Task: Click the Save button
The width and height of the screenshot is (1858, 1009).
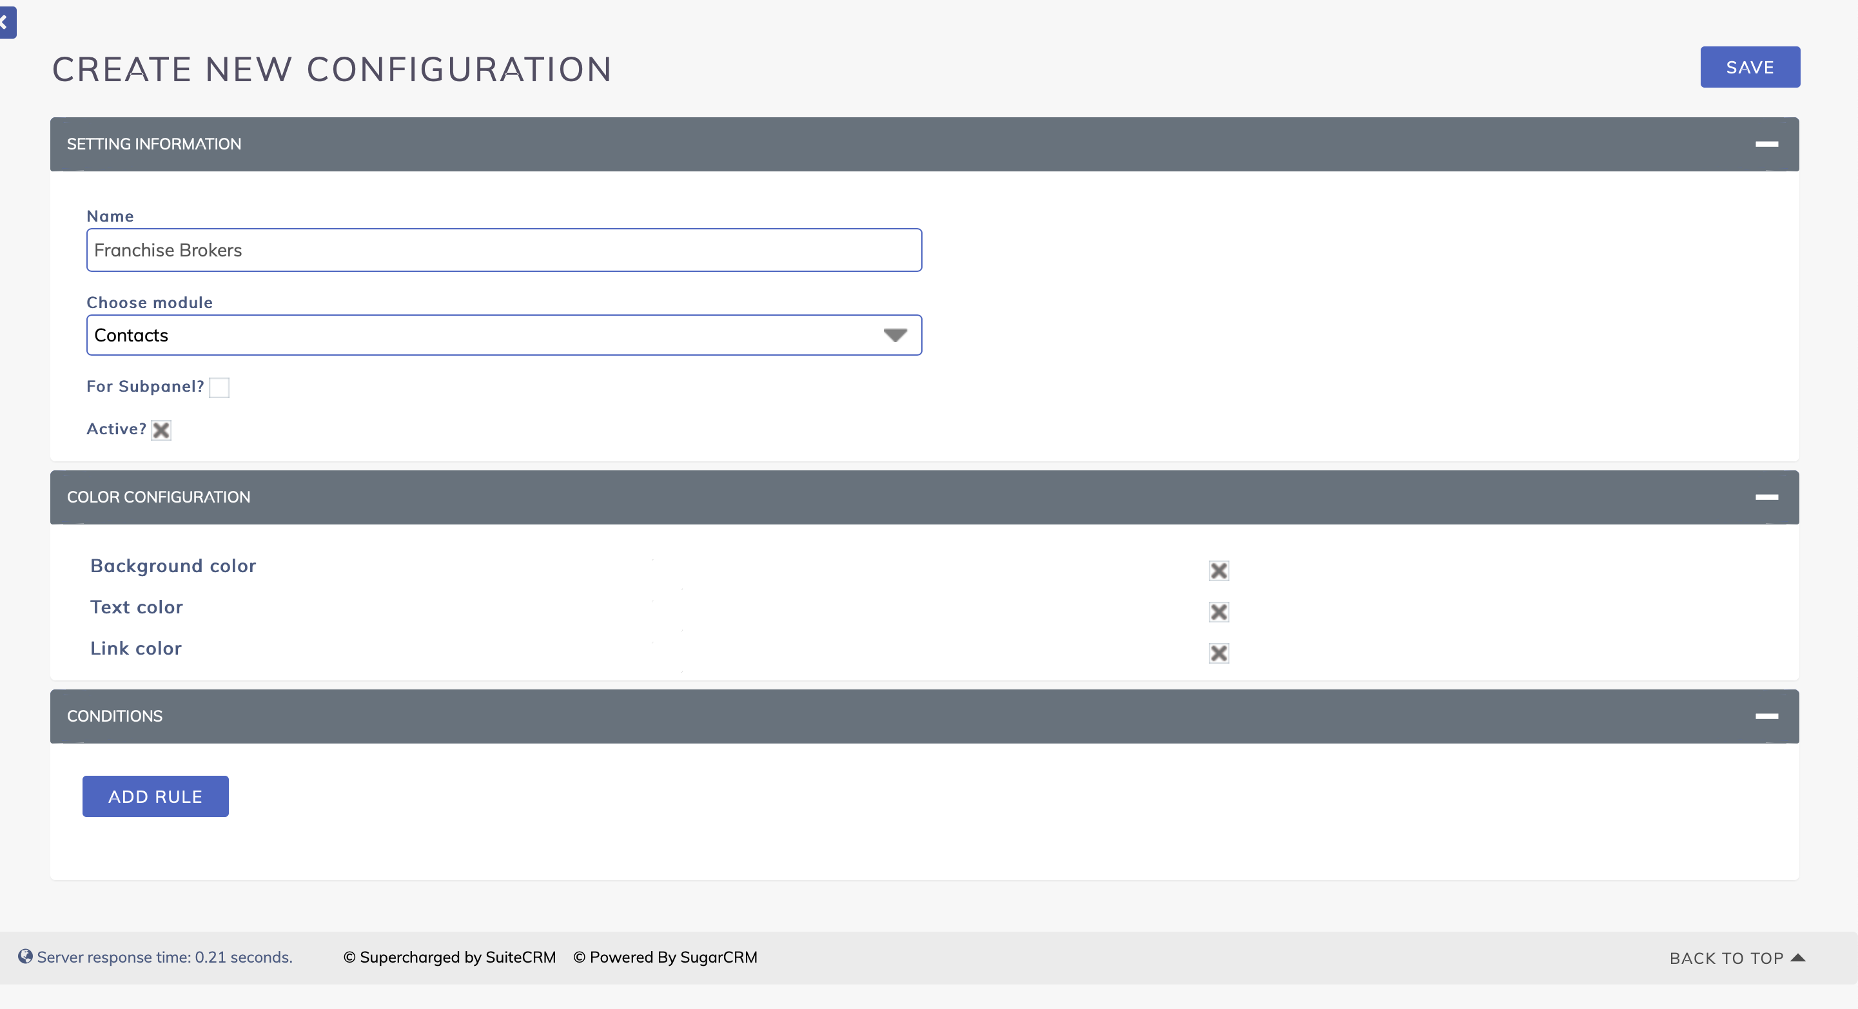Action: pos(1750,67)
